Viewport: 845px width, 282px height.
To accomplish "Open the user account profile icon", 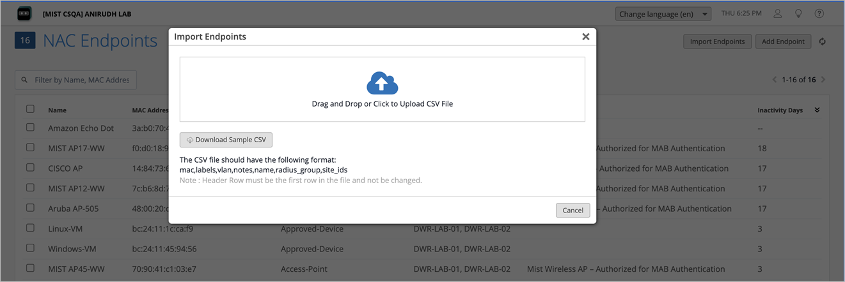I will click(x=778, y=13).
